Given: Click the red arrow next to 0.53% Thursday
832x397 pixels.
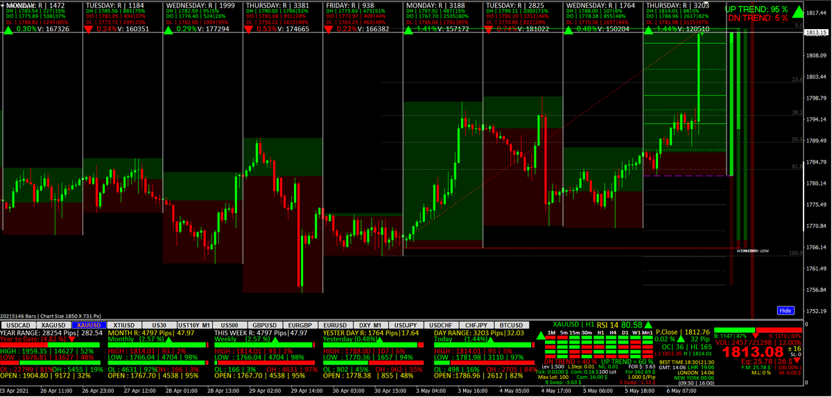Looking at the screenshot, I should click(x=249, y=29).
